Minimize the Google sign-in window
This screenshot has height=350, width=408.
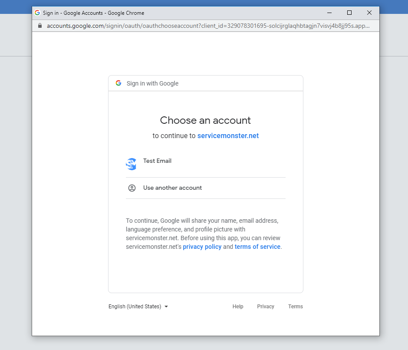tap(329, 13)
